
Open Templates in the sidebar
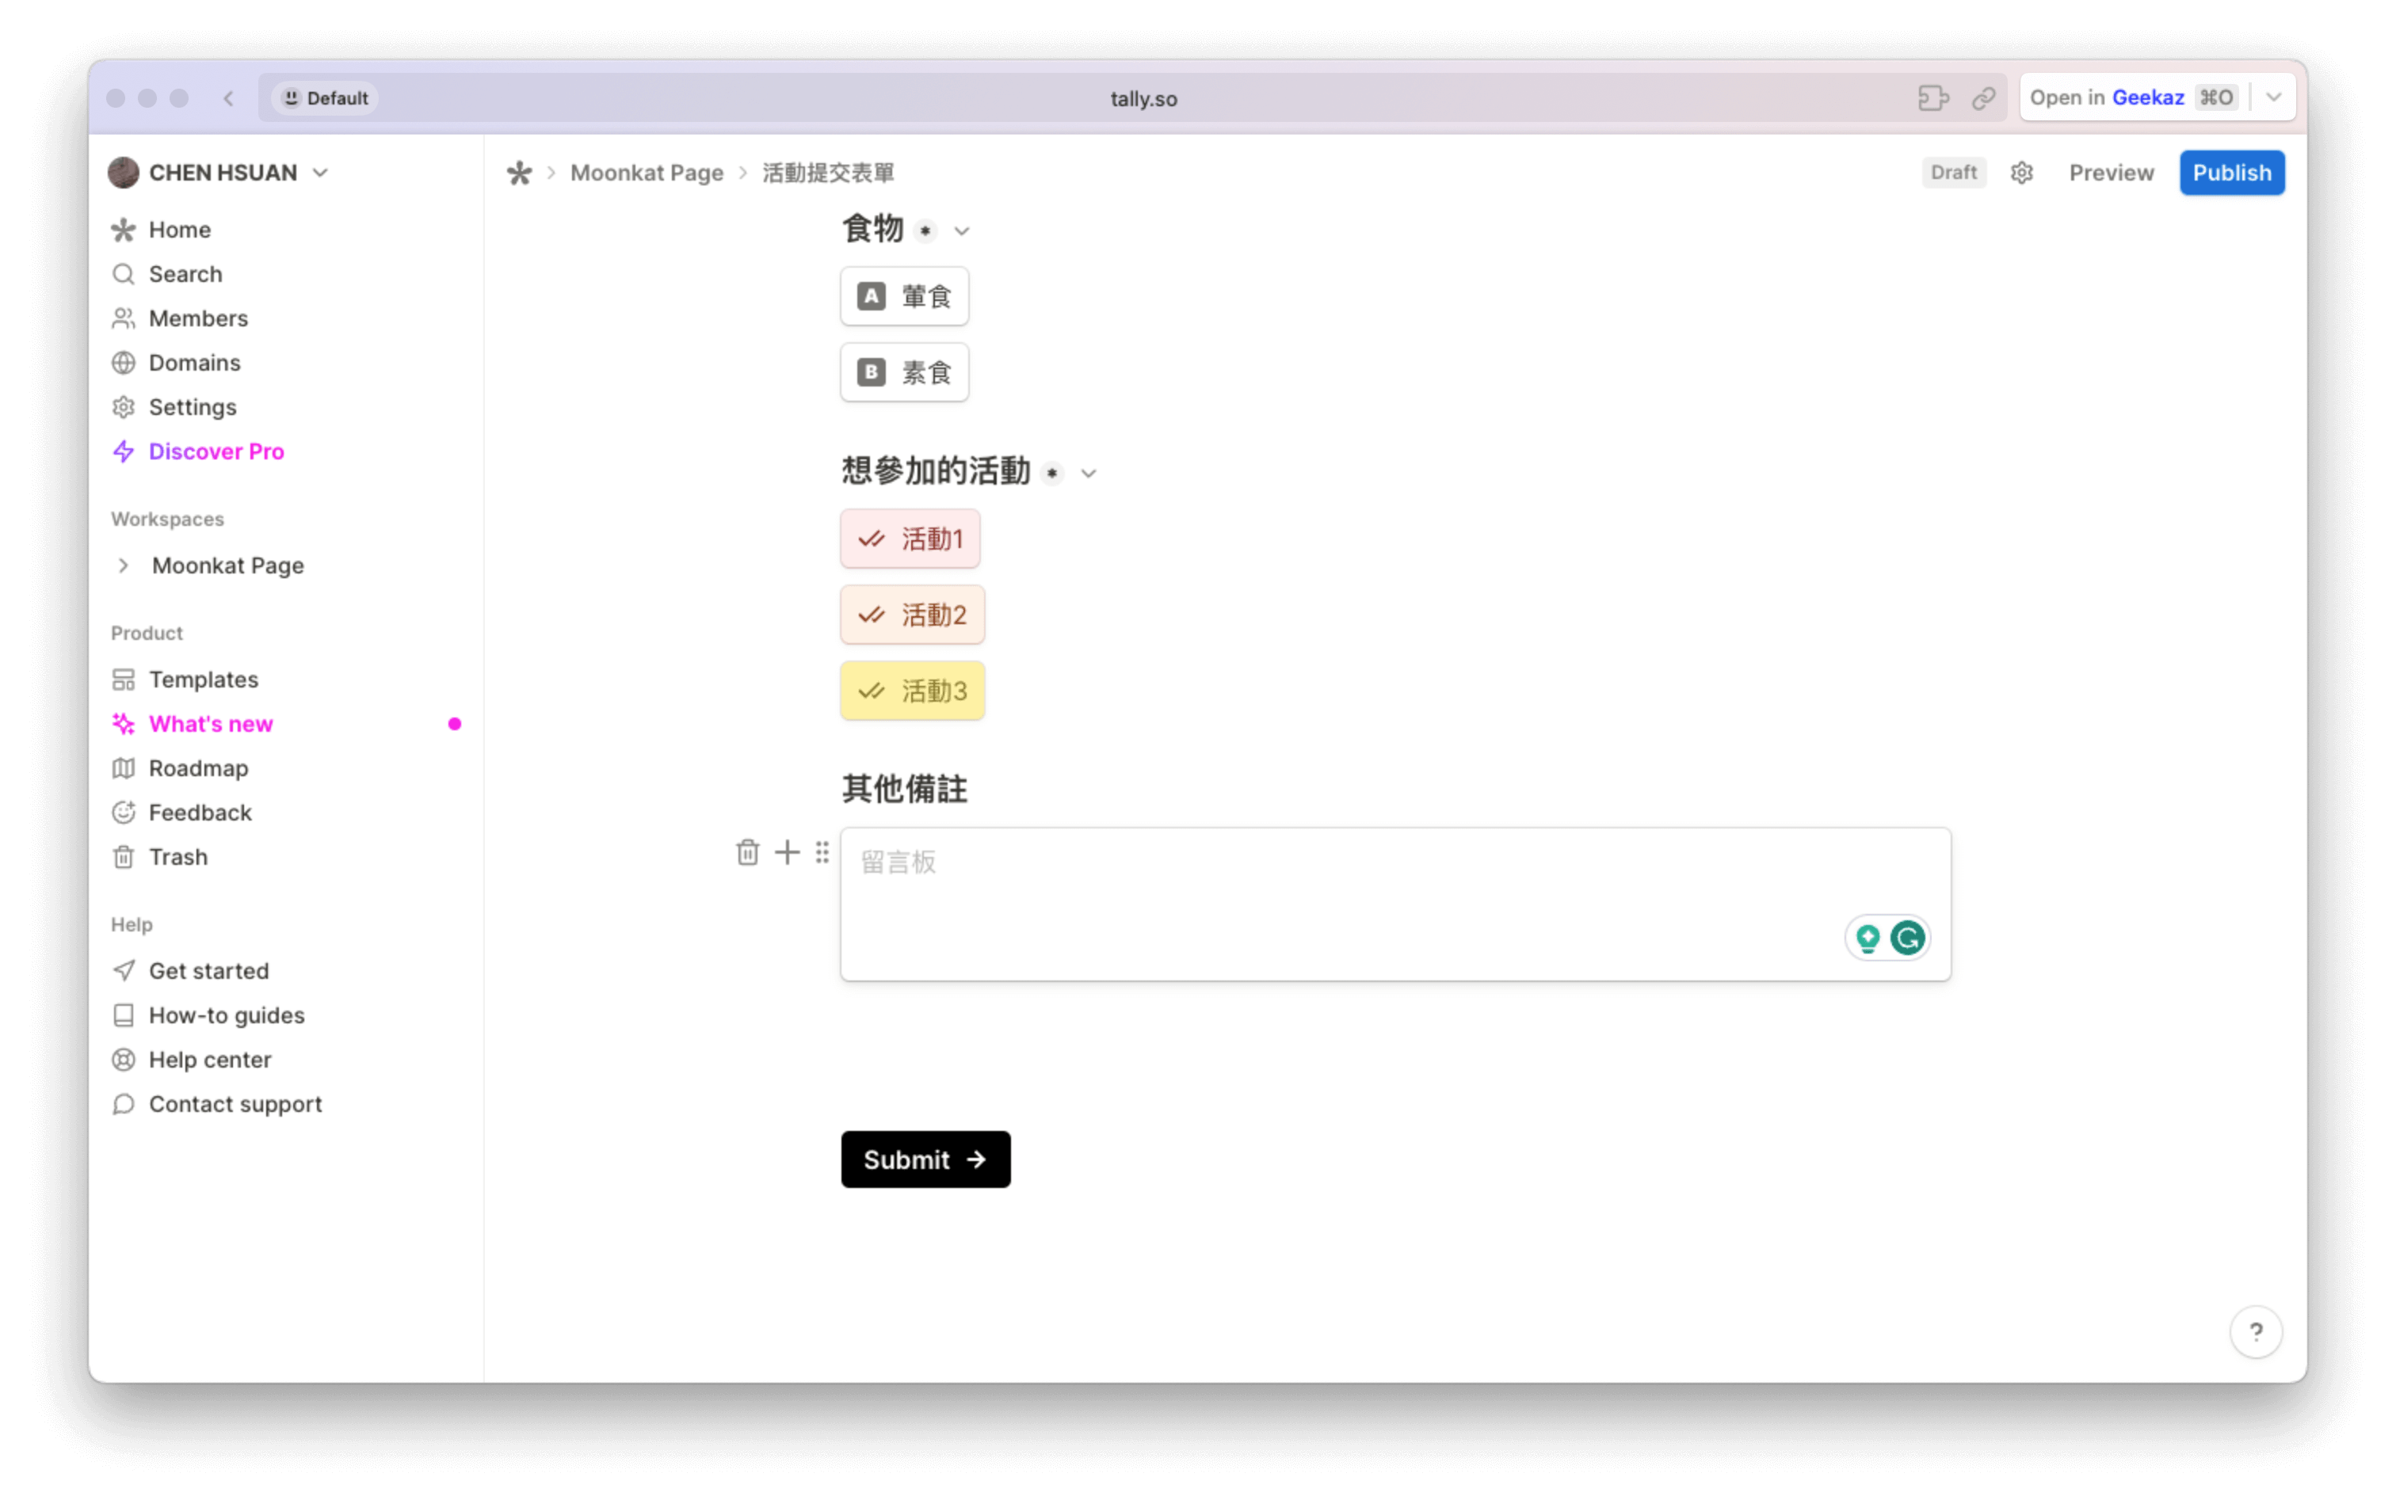tap(204, 680)
